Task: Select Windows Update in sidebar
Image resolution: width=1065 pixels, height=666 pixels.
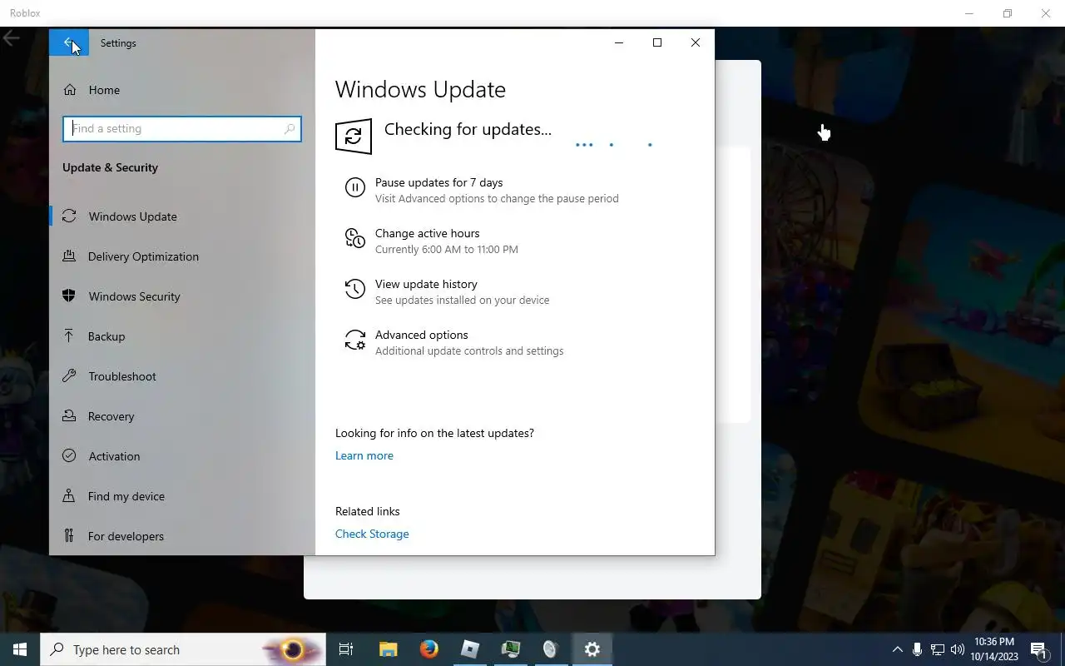Action: tap(182, 216)
